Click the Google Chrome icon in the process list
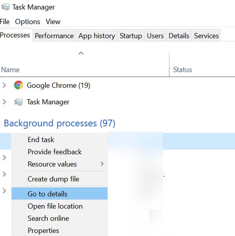 click(x=19, y=85)
